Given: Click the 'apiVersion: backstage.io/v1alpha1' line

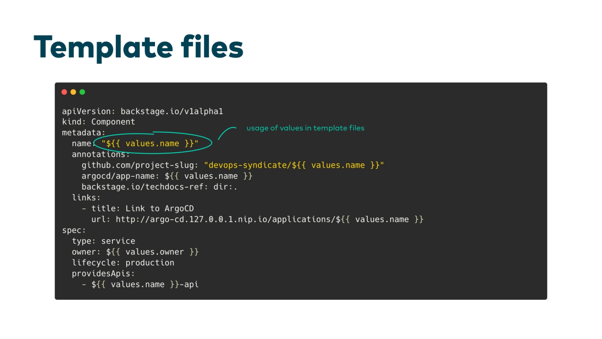Looking at the screenshot, I should [x=143, y=111].
